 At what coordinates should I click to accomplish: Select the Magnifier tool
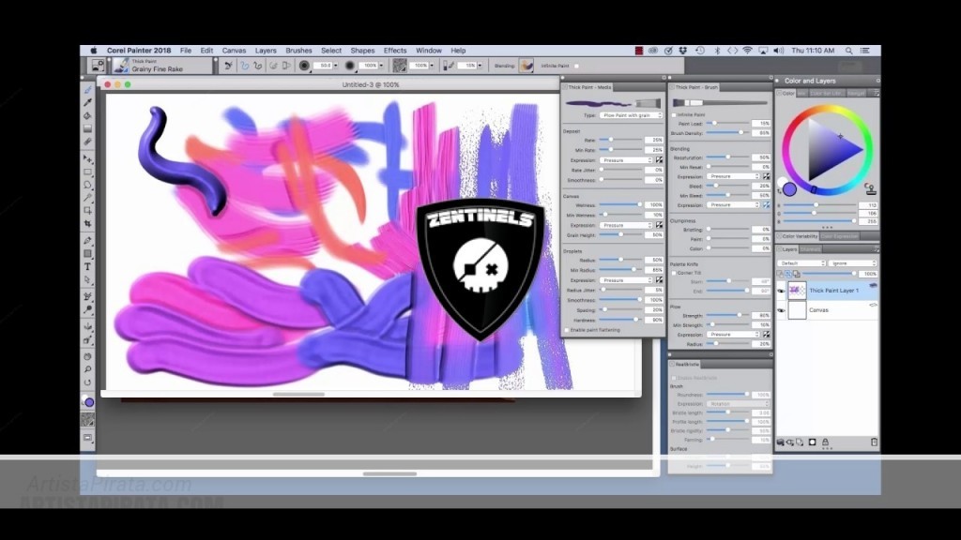click(x=87, y=369)
